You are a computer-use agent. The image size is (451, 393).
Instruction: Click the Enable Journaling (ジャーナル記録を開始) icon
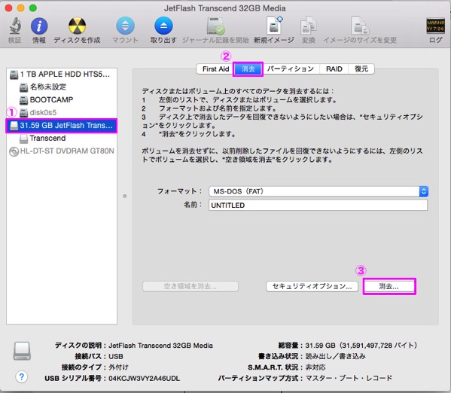(x=215, y=26)
